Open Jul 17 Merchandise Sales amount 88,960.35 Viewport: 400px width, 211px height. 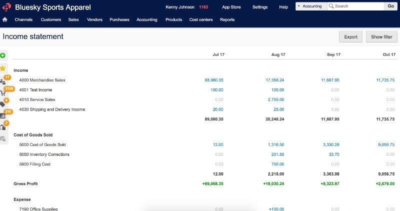(x=214, y=80)
